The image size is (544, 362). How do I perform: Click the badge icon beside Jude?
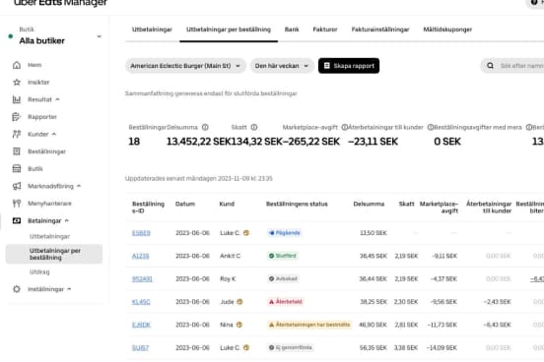(x=239, y=302)
